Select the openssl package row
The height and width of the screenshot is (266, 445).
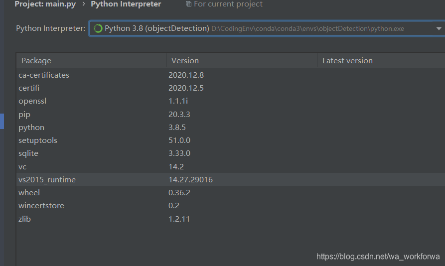pos(231,101)
